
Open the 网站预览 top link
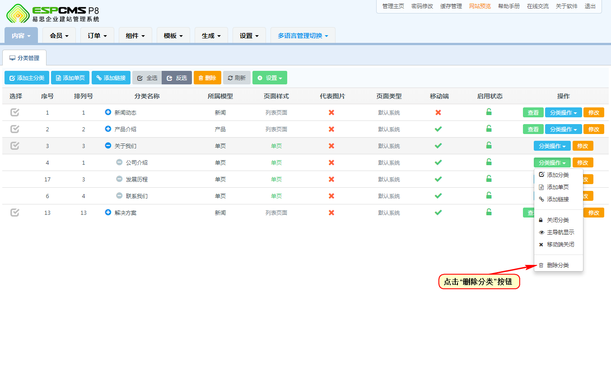(x=480, y=6)
